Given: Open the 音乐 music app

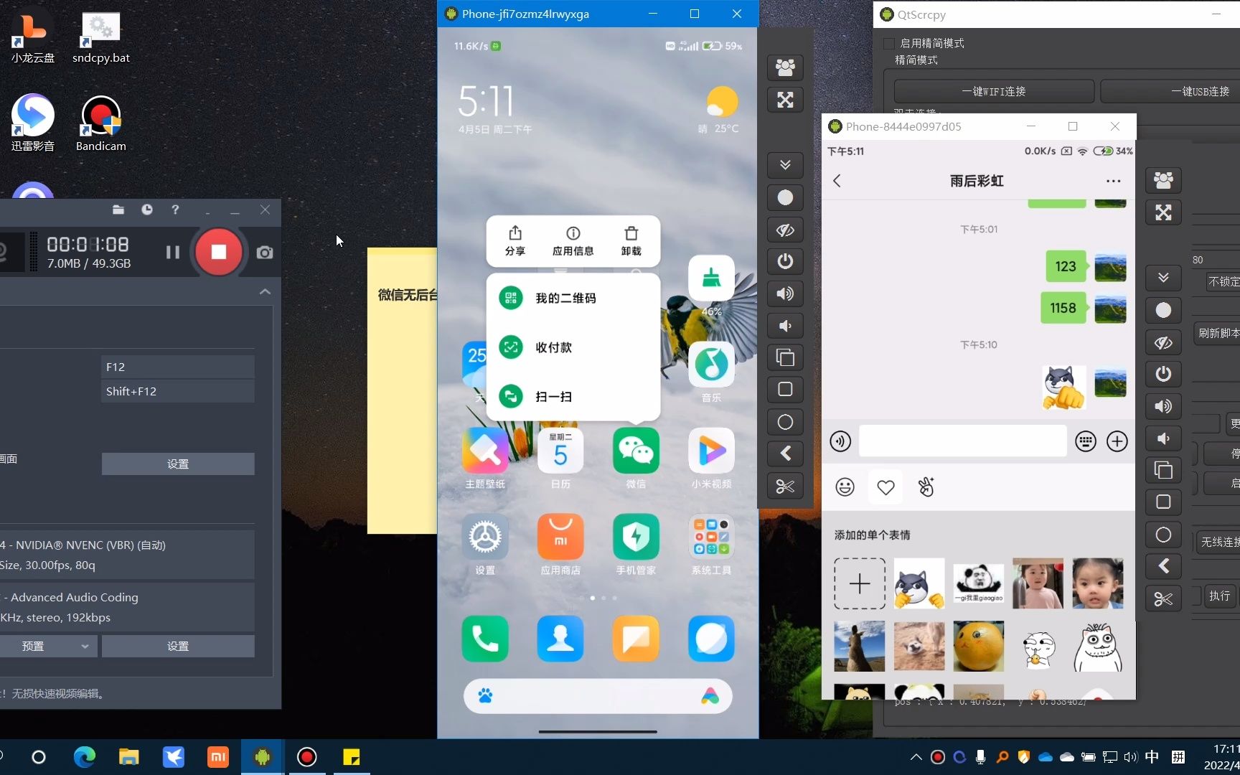Looking at the screenshot, I should [711, 365].
